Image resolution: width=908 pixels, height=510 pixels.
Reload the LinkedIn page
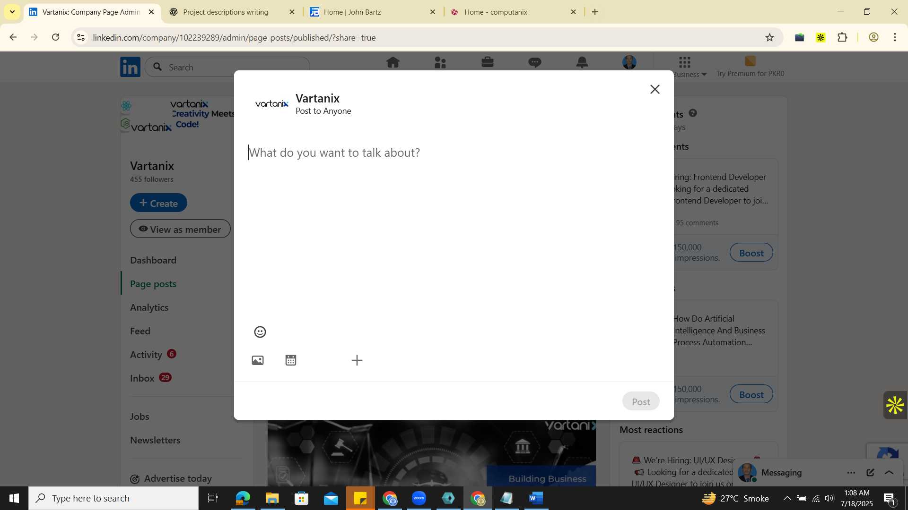point(56,37)
